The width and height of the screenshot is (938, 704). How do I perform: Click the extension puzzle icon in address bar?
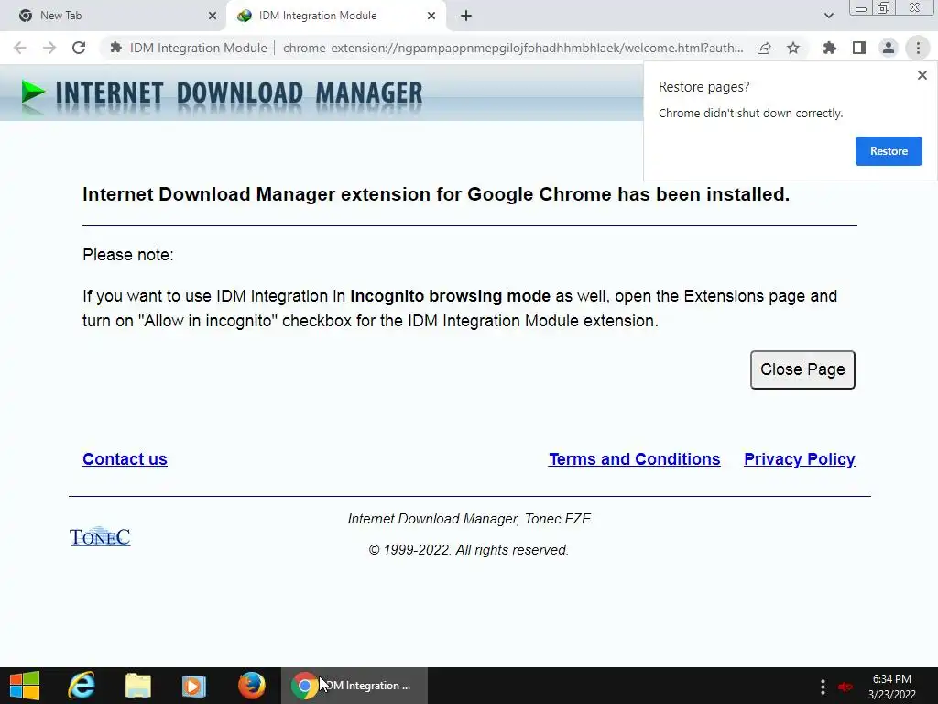(x=116, y=48)
